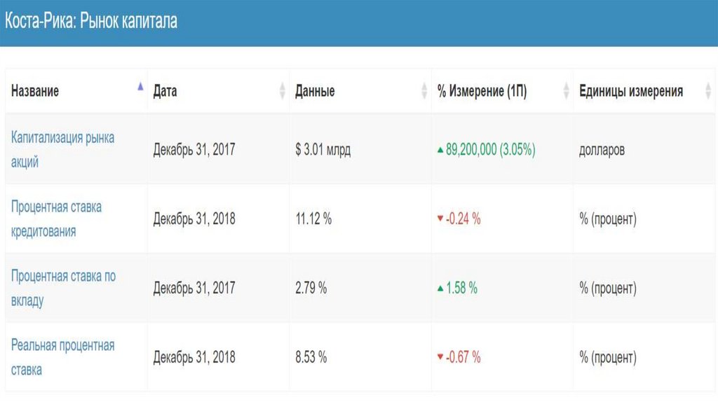Click the sort arrows icon beside Дата
Viewport: 718px width, 402px height.
(x=283, y=91)
